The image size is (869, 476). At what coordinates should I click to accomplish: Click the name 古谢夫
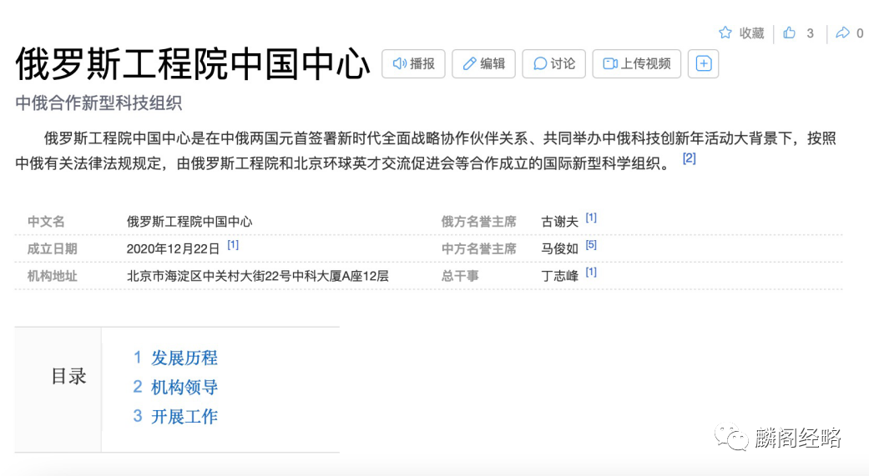coord(560,222)
